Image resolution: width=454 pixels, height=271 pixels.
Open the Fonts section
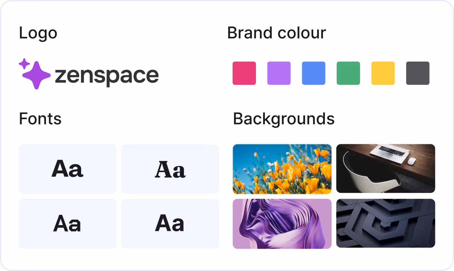point(40,119)
